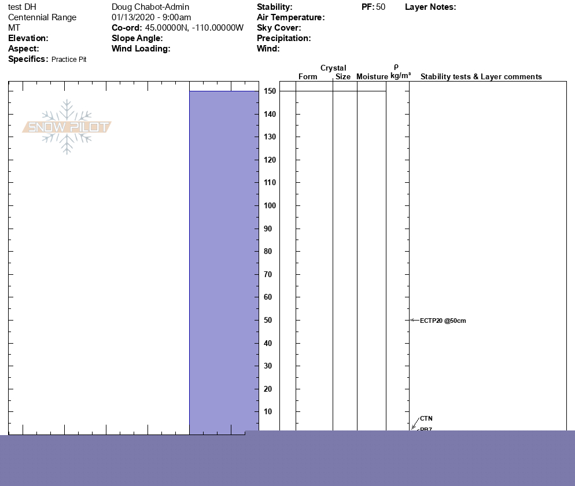
Task: Click the coordinates "45.00000N, -110.00000W"
Action: point(194,28)
